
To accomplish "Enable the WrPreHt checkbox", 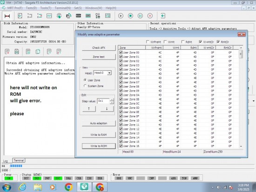I will [x=148, y=42].
